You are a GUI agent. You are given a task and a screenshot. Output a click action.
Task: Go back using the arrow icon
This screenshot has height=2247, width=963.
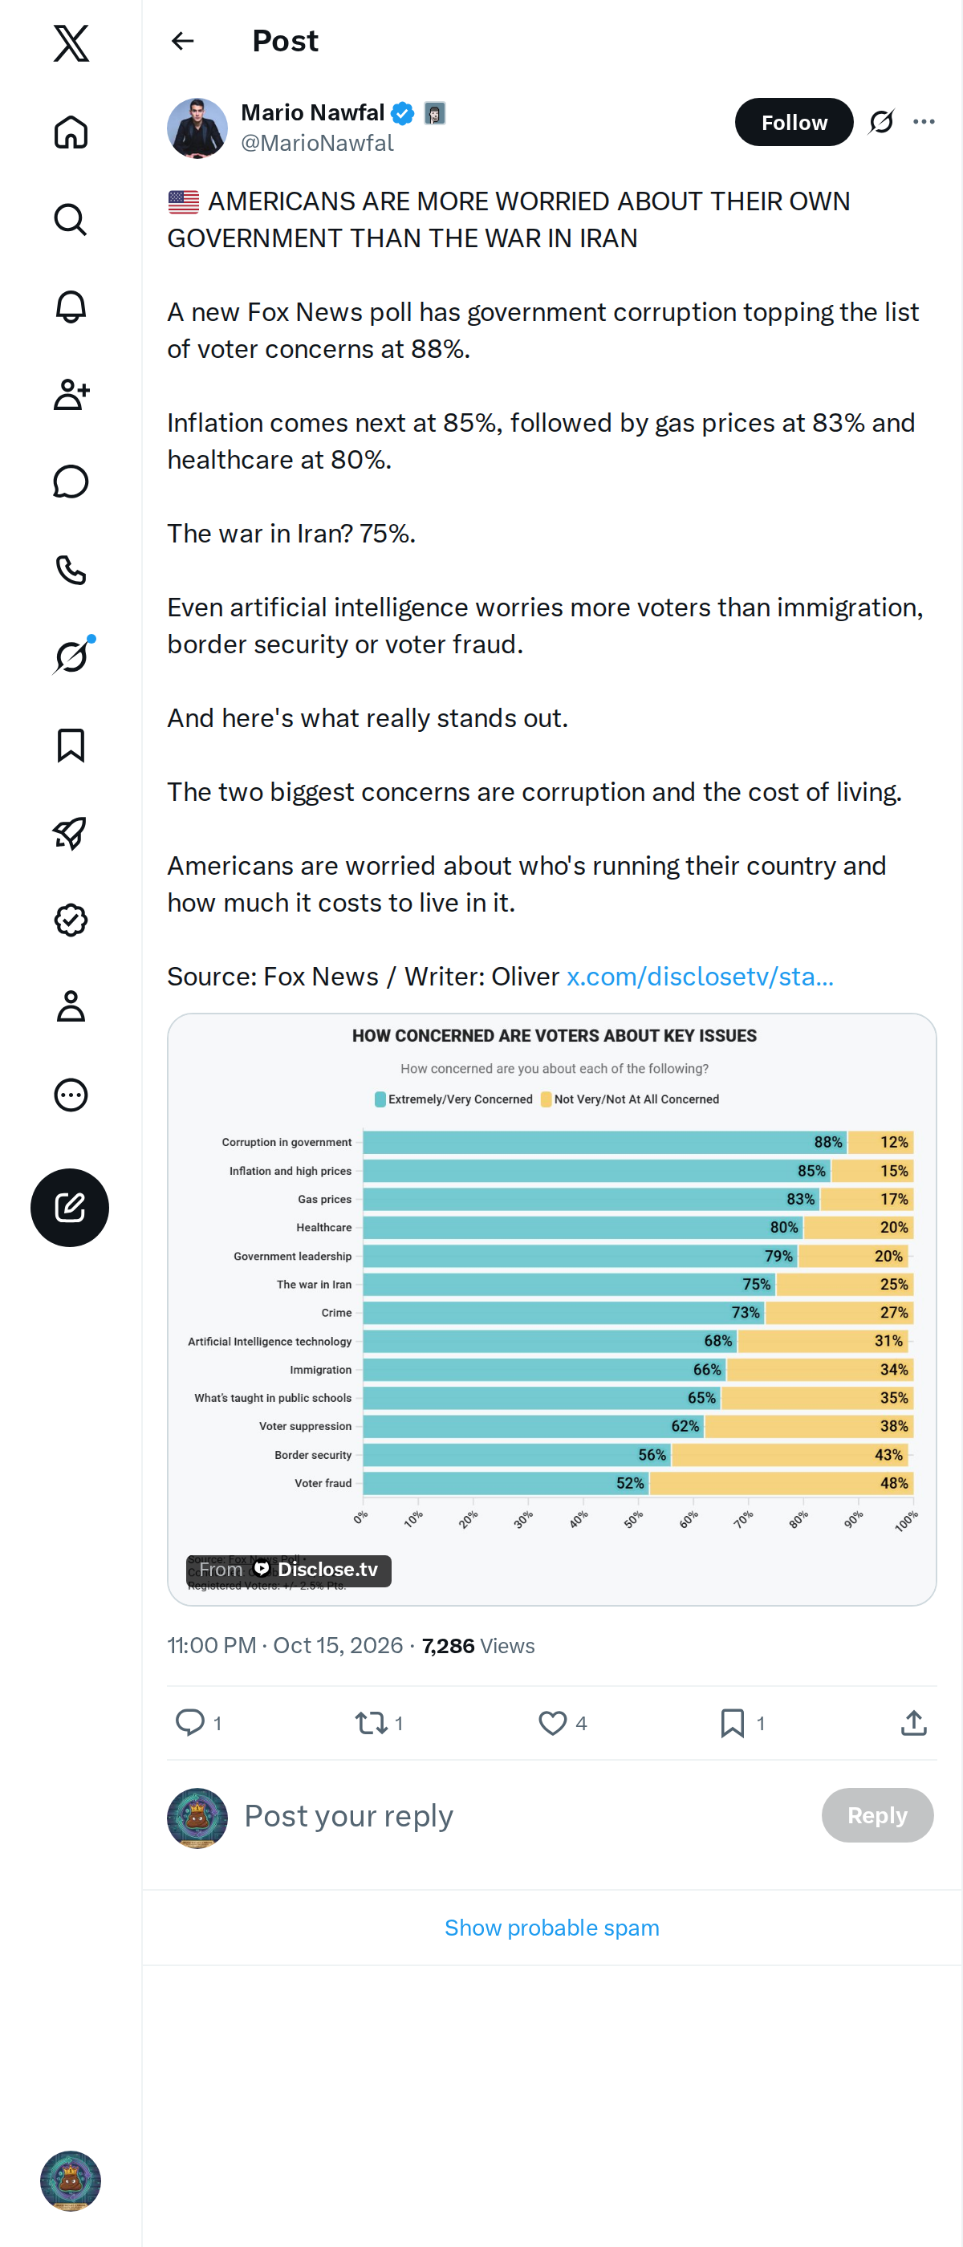pos(183,41)
